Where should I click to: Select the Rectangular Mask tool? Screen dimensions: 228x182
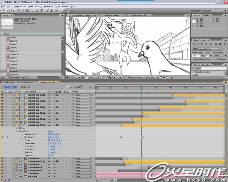pyautogui.click(x=33, y=10)
